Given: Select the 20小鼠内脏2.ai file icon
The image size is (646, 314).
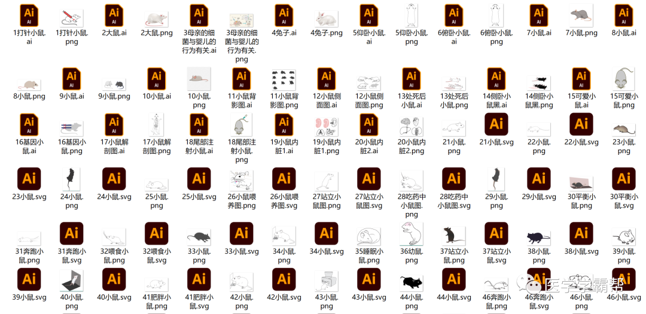Looking at the screenshot, I should [368, 125].
